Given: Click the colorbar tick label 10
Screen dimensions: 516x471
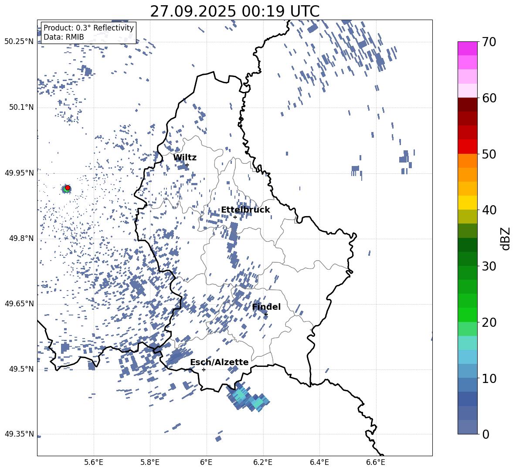Looking at the screenshot, I should point(489,379).
